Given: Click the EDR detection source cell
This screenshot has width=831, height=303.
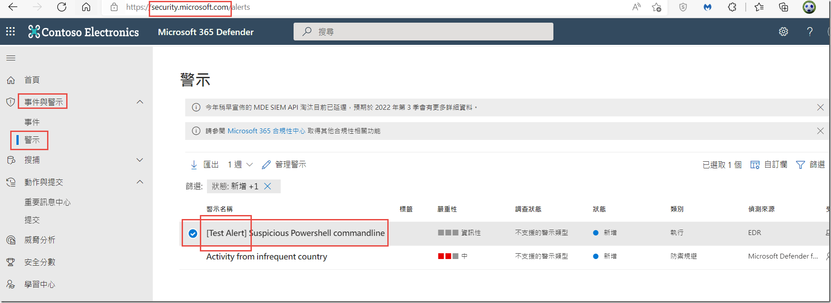Looking at the screenshot, I should (x=755, y=233).
